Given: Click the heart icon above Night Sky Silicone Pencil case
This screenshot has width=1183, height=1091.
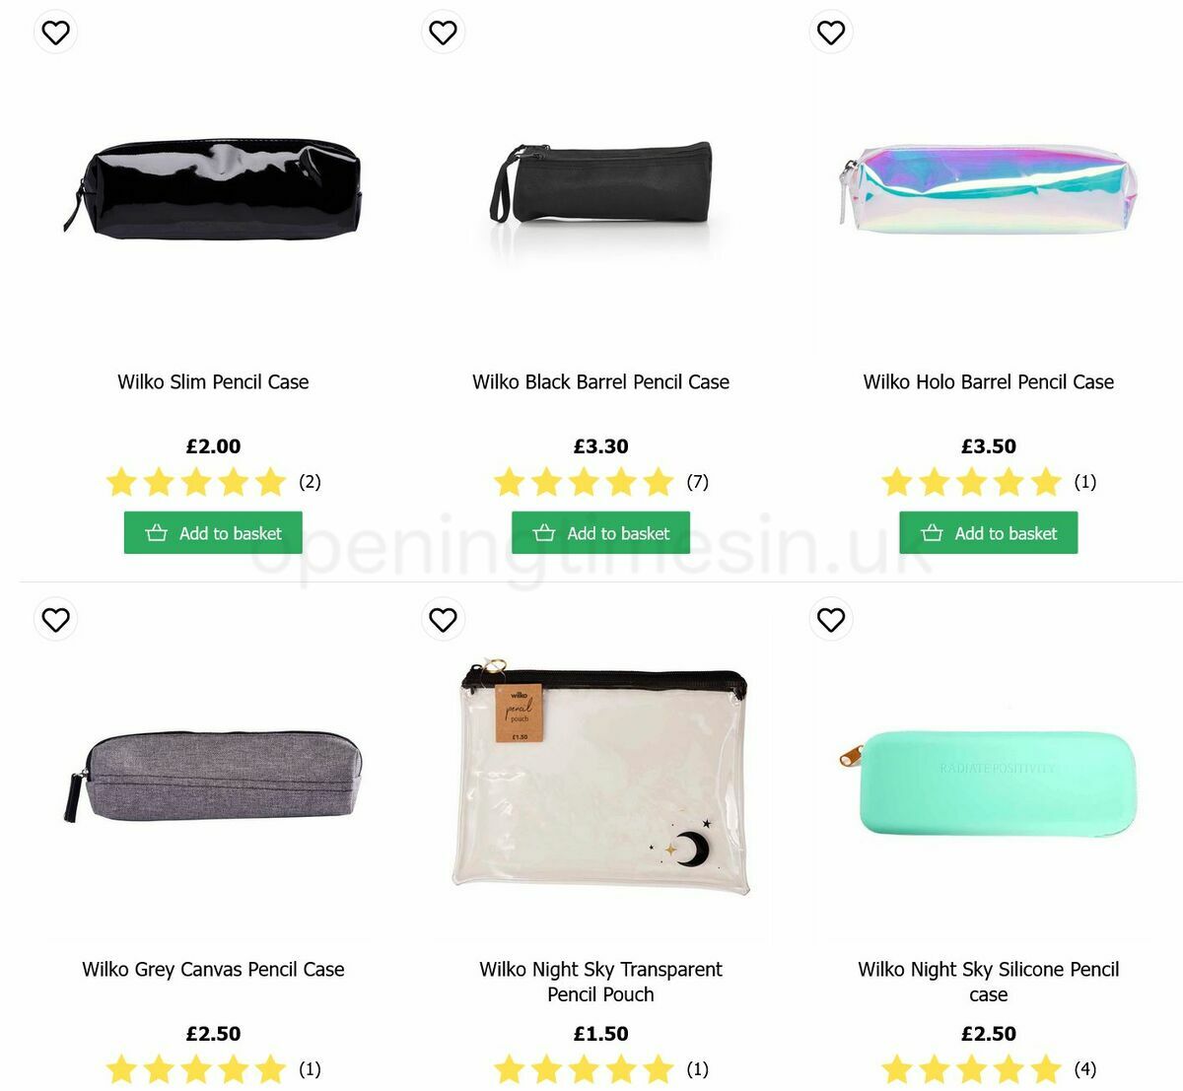Looking at the screenshot, I should [830, 619].
